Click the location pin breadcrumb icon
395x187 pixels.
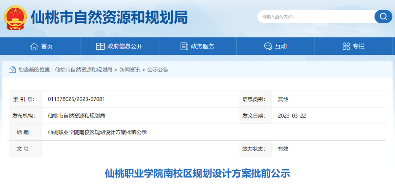click(12, 69)
